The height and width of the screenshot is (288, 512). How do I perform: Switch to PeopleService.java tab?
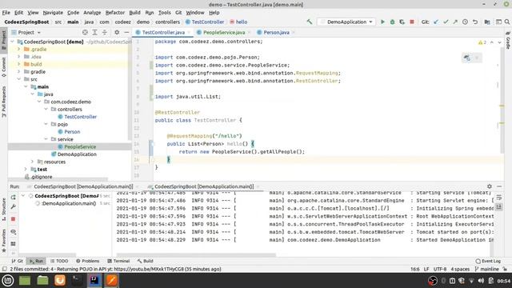(x=224, y=32)
